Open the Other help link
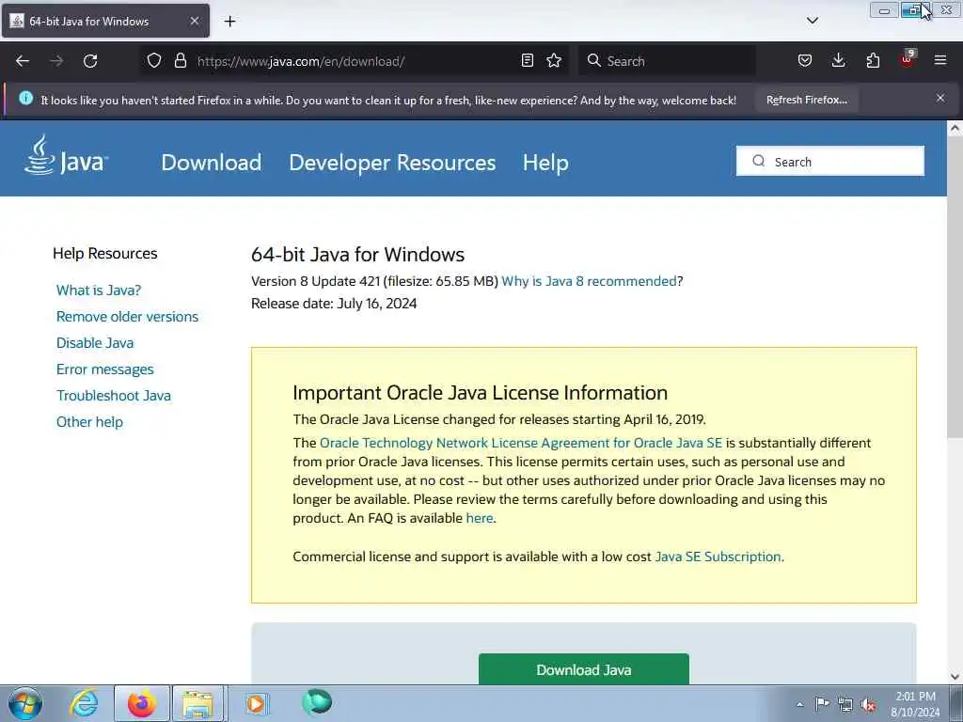 [89, 422]
